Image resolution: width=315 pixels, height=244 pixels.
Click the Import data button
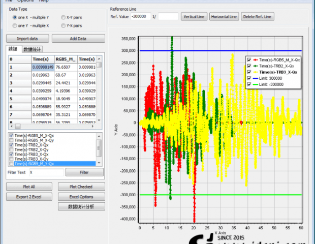coord(27,39)
